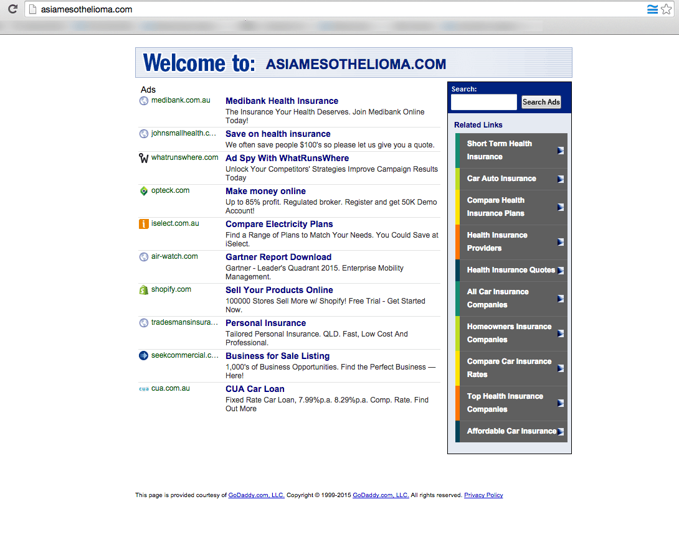The width and height of the screenshot is (679, 545).
Task: Click the chevron on Car Auto Insurance
Action: click(562, 179)
